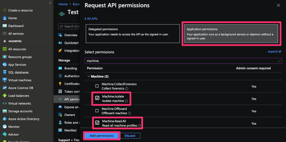Click the Storage accounts icon
Screen dimensions: 286x142
pyautogui.click(x=5, y=111)
